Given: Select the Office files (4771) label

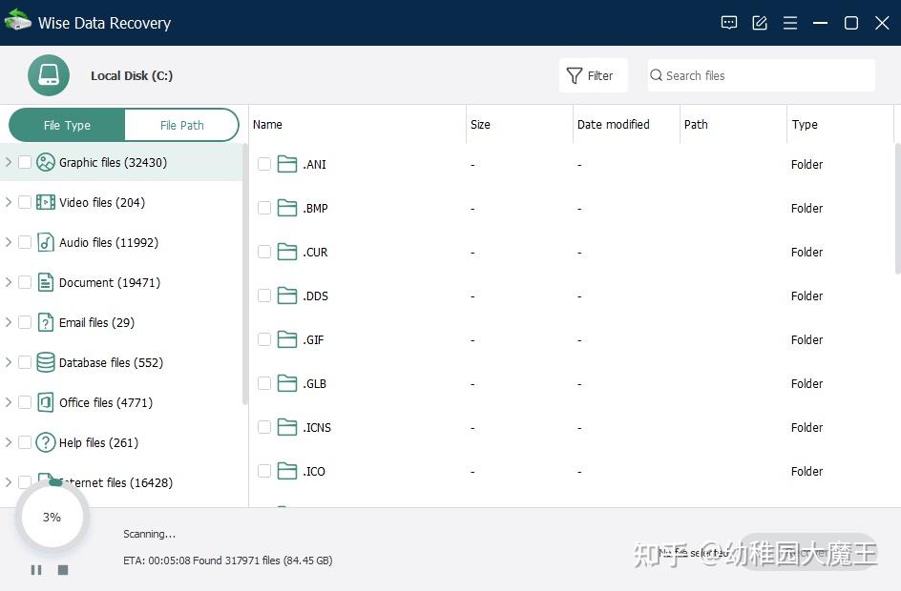Looking at the screenshot, I should click(106, 403).
